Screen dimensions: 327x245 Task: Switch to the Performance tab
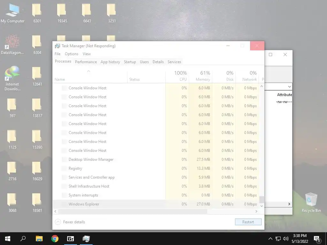[x=86, y=62]
